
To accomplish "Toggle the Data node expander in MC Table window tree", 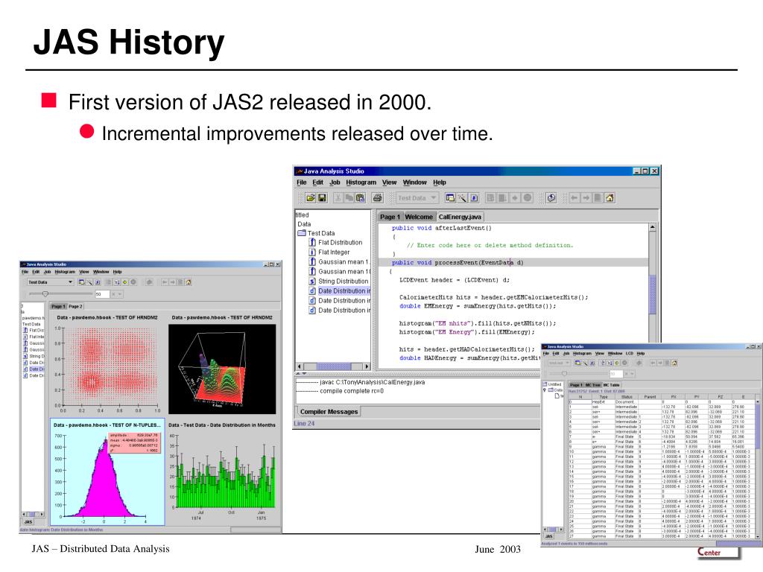I will tap(545, 390).
